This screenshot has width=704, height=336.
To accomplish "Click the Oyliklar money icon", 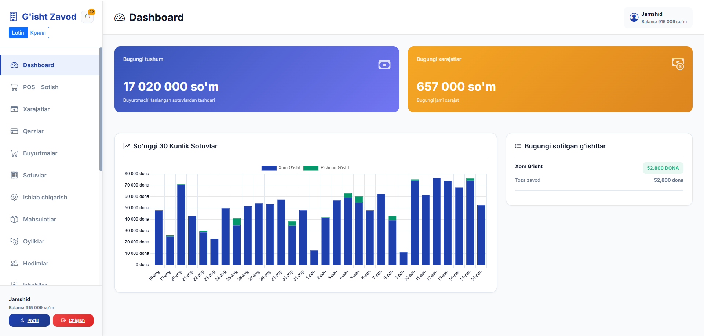I will click(14, 241).
